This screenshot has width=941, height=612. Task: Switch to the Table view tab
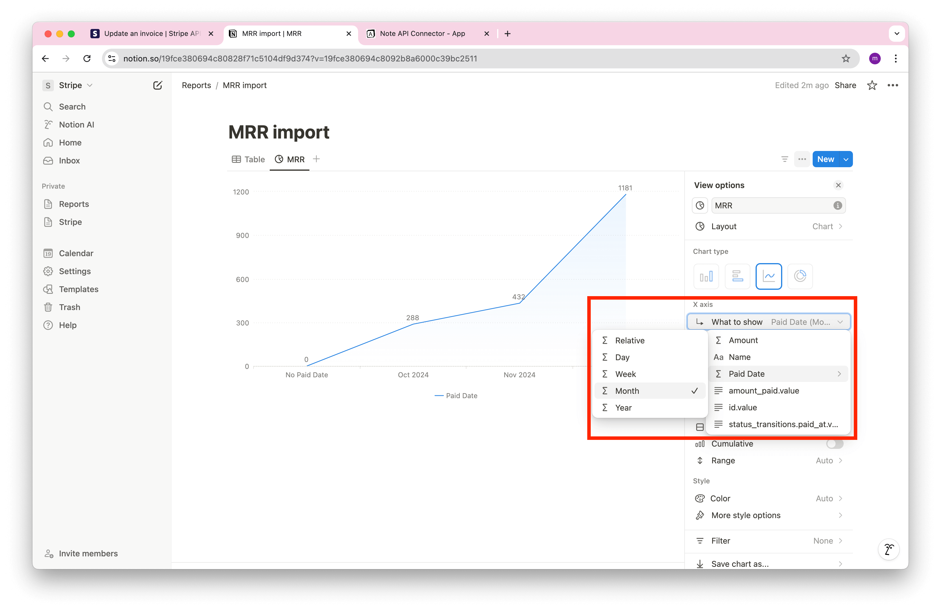(x=248, y=159)
